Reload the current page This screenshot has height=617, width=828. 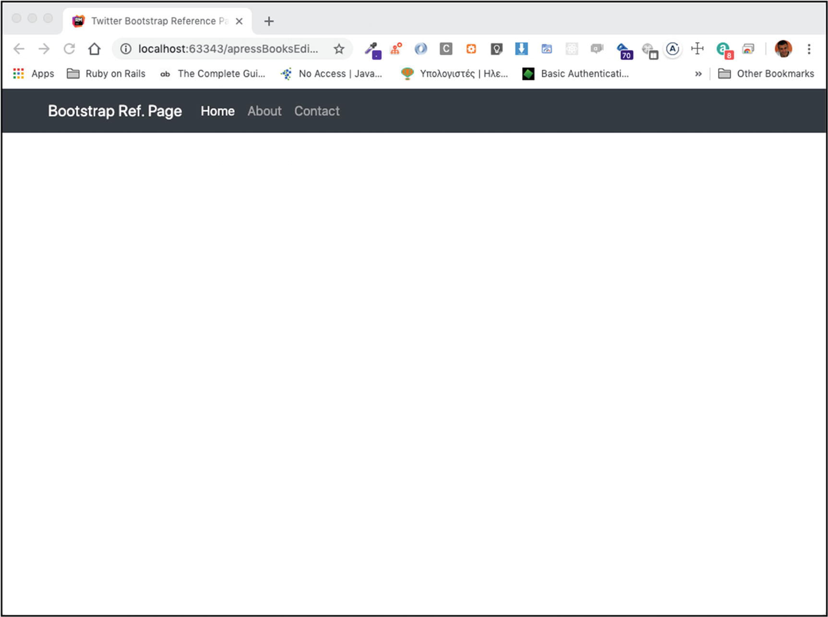click(x=70, y=49)
